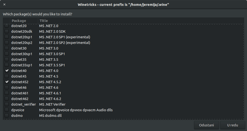247x131 pixels.
Task: Click the 'dotnet46' package name
Action: click(x=19, y=88)
